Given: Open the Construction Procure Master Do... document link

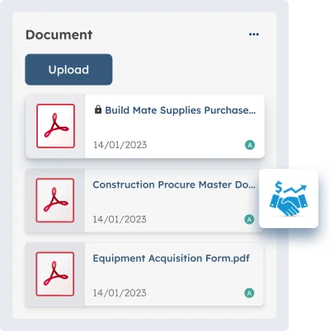Looking at the screenshot, I should [x=174, y=184].
